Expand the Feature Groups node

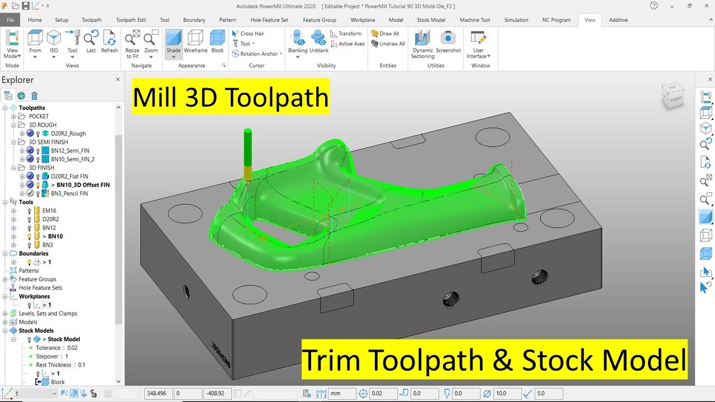coord(5,279)
